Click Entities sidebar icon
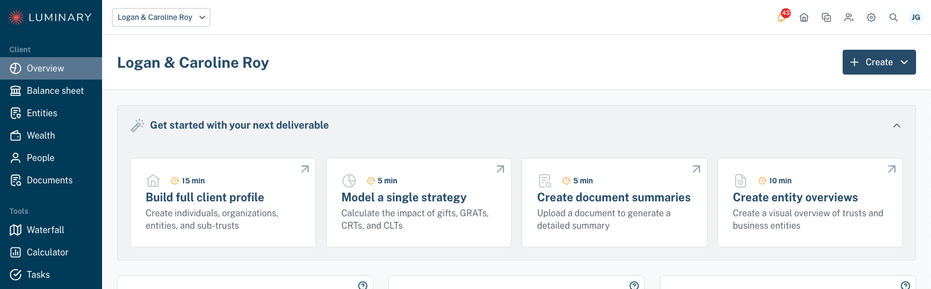Viewport: 931px width, 289px height. (16, 113)
